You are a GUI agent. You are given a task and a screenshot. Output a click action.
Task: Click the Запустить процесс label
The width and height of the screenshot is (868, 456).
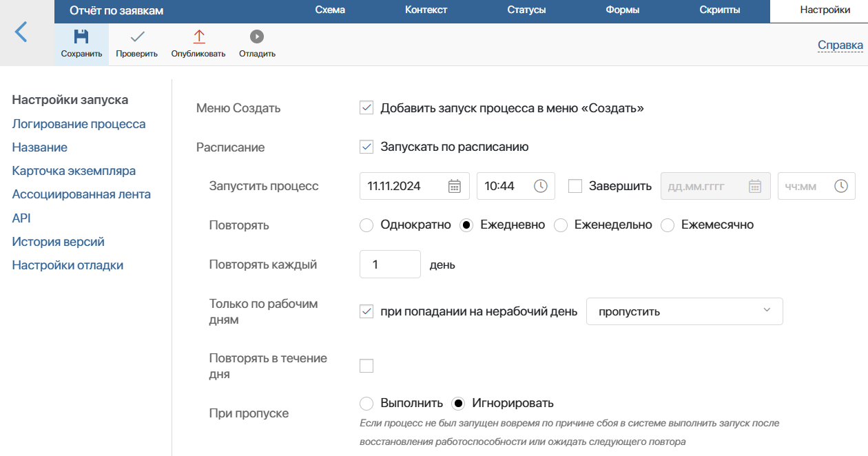pyautogui.click(x=264, y=186)
